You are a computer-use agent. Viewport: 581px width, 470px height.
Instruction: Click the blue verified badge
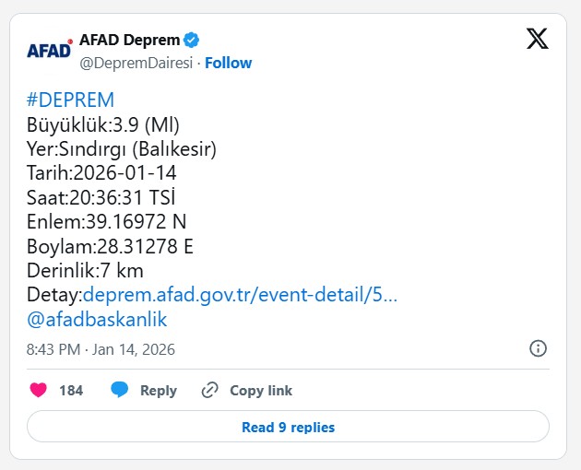192,40
